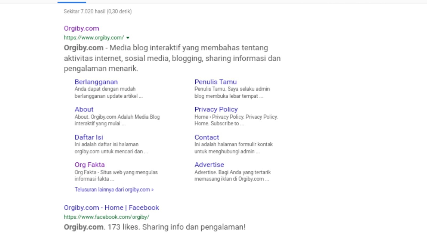Viewport: 427px width, 240px height.
Task: Open Orgiby.com - Home | Facebook result
Action: point(111,207)
